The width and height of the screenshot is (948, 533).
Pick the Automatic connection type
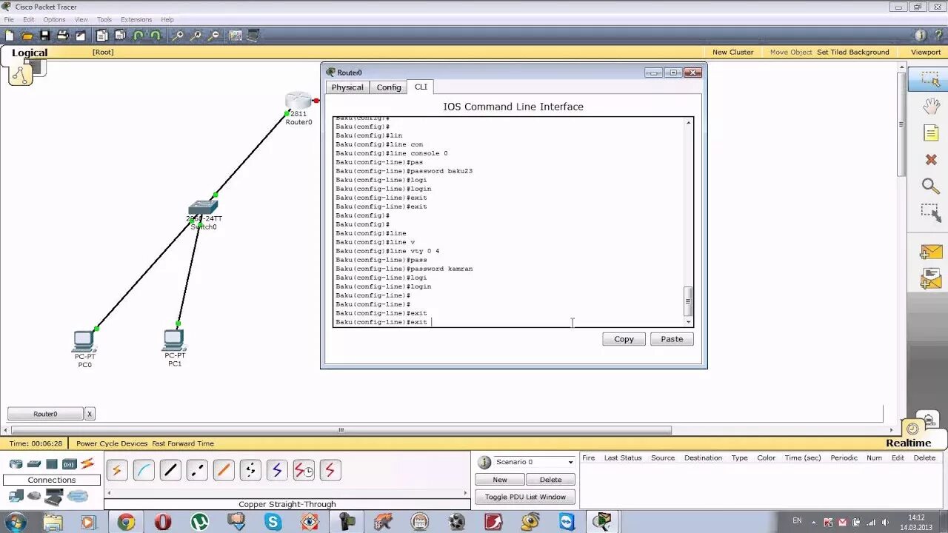(x=117, y=469)
